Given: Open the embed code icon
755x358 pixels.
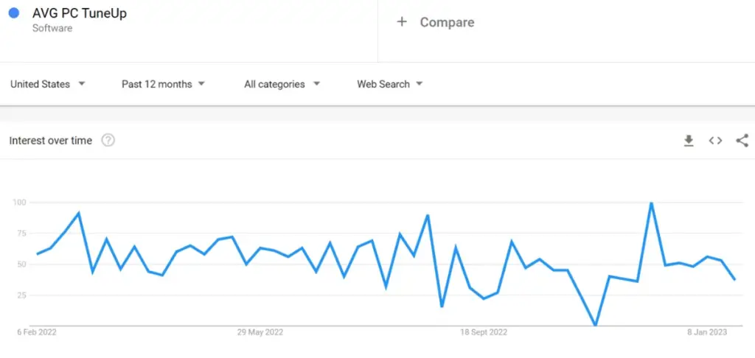Looking at the screenshot, I should (x=715, y=141).
